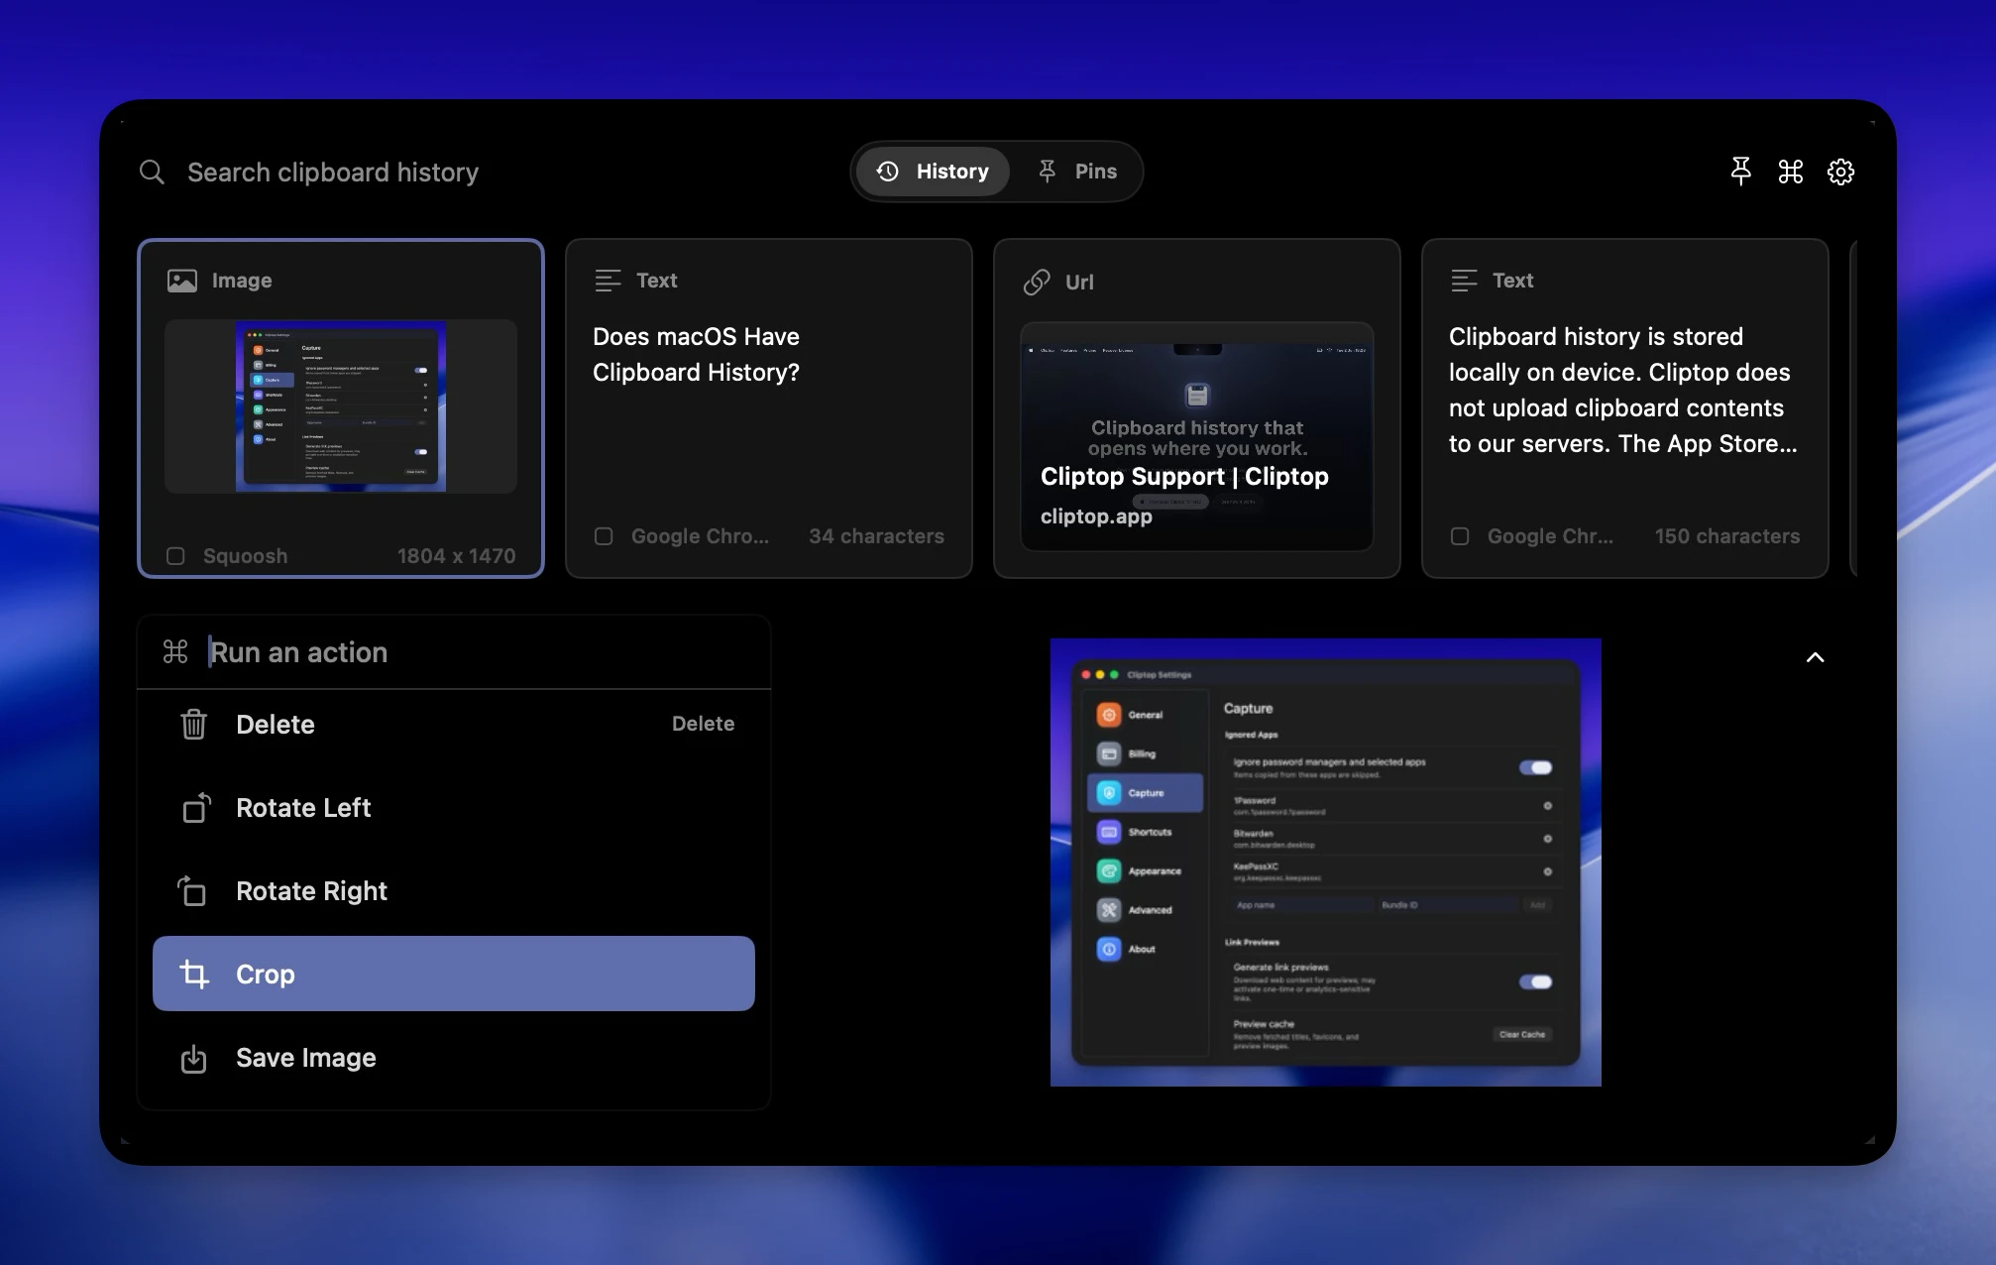Viewport: 1996px width, 1265px height.
Task: Click the Crop tool icon
Action: pos(194,975)
